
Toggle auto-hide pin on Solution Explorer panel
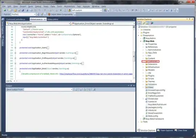(x=189, y=19)
